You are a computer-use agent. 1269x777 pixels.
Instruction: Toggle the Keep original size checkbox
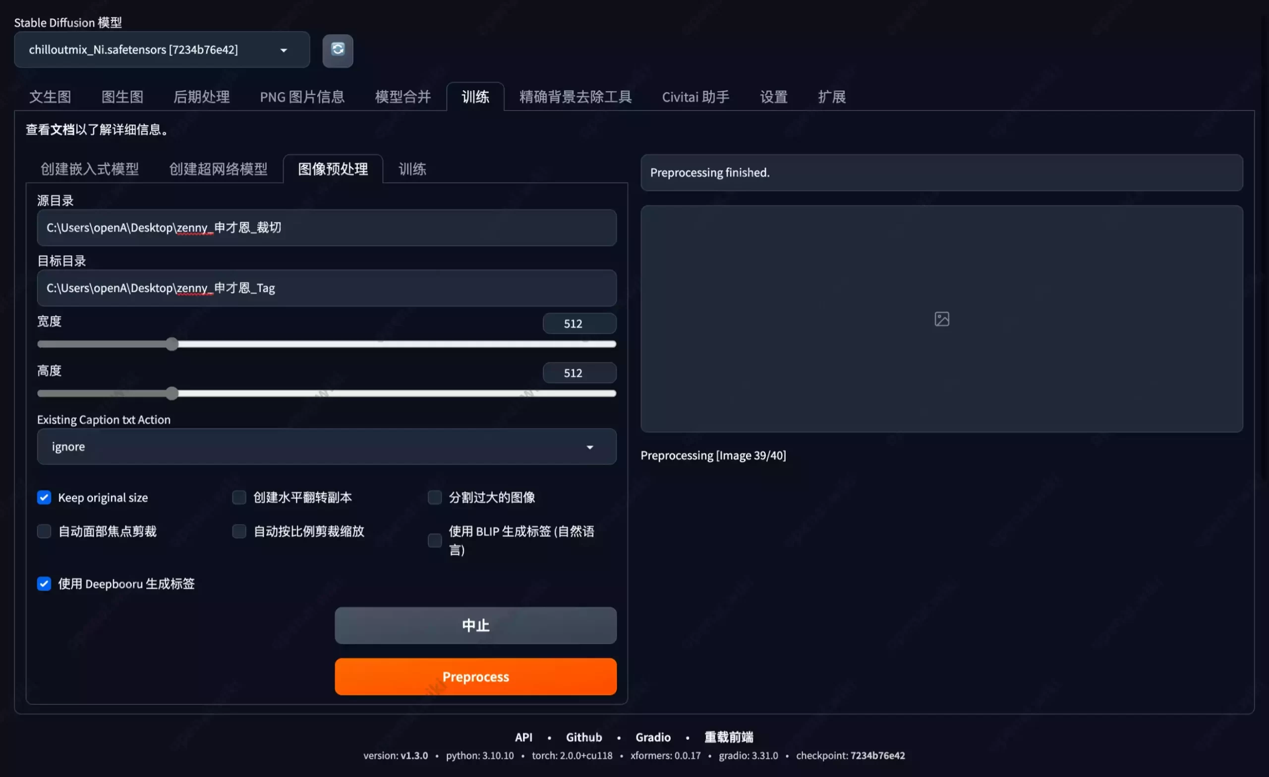tap(44, 498)
